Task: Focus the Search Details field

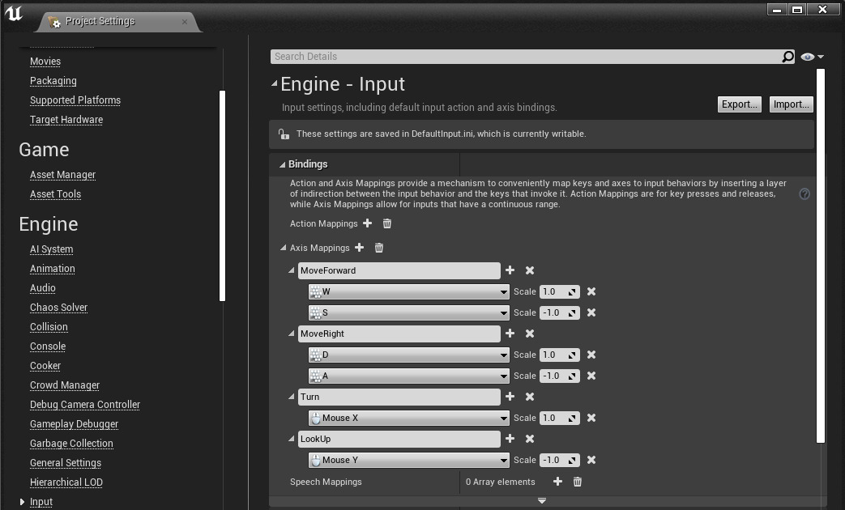Action: (x=526, y=57)
